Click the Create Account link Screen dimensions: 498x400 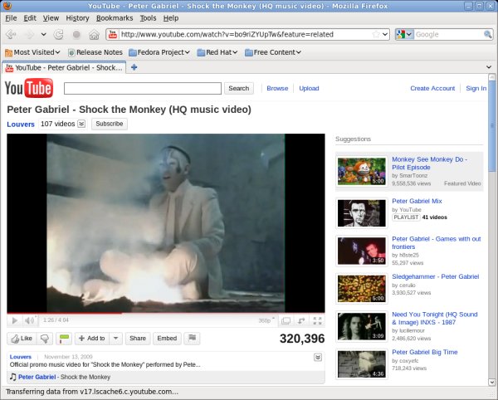432,88
